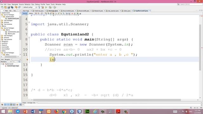This screenshot has width=203, height=114.
Task: Open the Tools menu
Action: [x=53, y=4]
